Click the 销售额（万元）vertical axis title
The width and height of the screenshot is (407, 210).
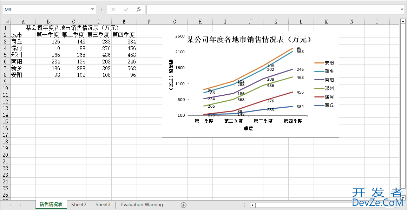(x=171, y=75)
